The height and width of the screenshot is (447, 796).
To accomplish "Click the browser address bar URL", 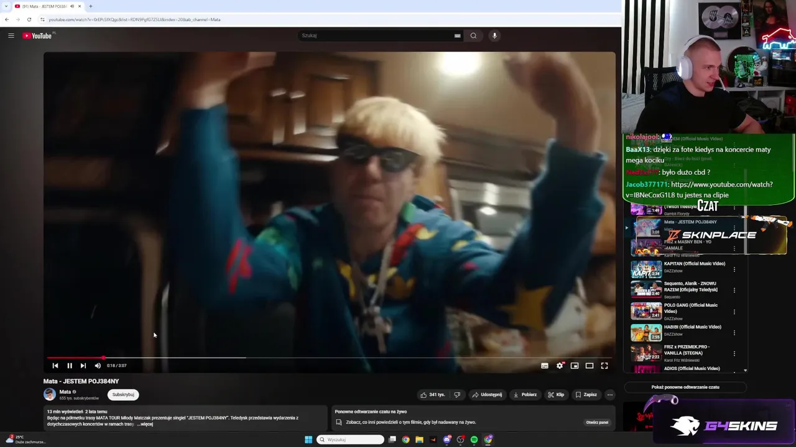I will coord(134,19).
